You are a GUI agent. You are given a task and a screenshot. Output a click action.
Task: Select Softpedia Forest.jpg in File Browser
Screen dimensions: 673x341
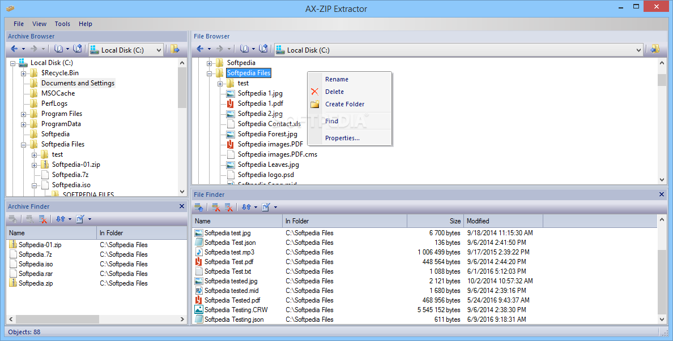coord(267,134)
